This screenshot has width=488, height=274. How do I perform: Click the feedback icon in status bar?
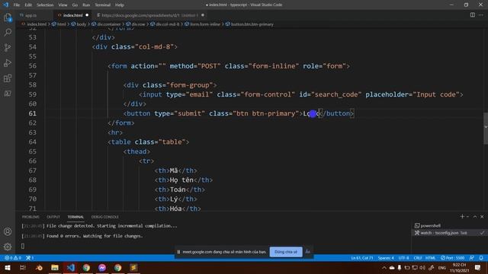(x=472, y=258)
